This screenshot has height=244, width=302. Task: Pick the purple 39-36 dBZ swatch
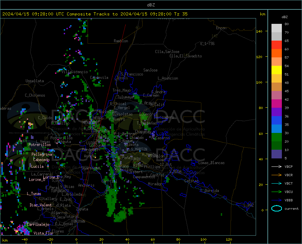276,112
